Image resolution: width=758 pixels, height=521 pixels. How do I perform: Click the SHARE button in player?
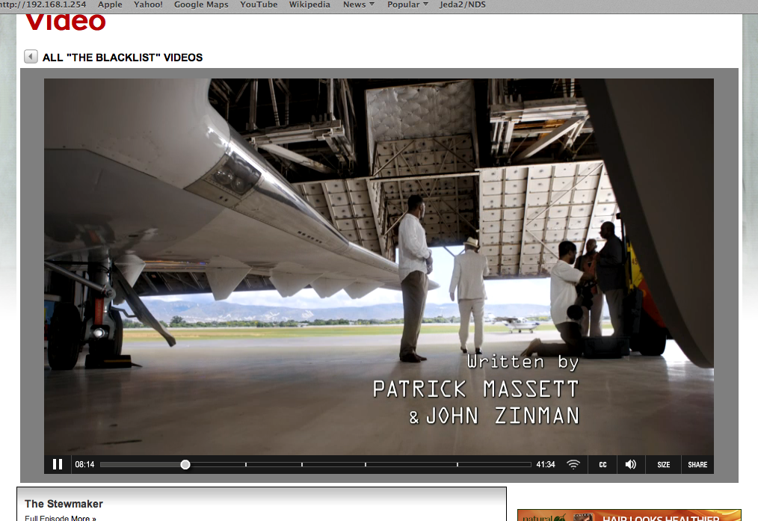pyautogui.click(x=697, y=464)
